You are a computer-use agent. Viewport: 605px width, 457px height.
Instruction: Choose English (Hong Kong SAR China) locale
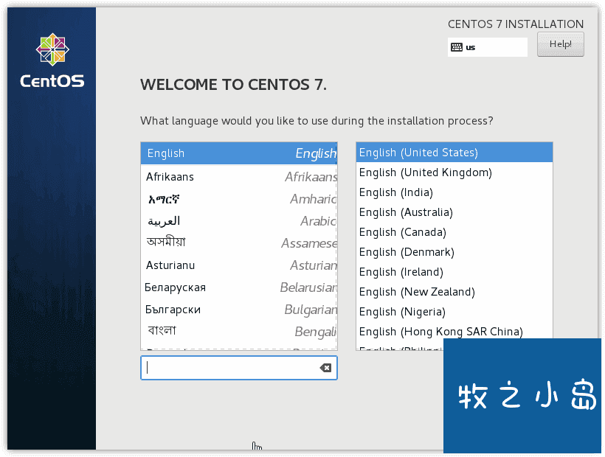[x=454, y=332]
